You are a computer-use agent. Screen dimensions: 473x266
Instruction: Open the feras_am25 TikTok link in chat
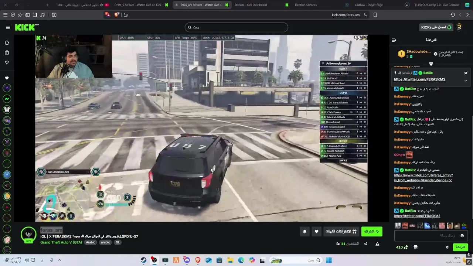tap(423, 178)
